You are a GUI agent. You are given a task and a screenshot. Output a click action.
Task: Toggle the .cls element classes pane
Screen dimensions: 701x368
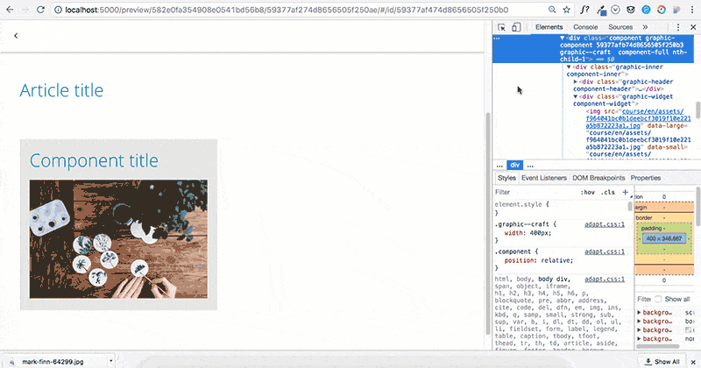click(x=607, y=192)
